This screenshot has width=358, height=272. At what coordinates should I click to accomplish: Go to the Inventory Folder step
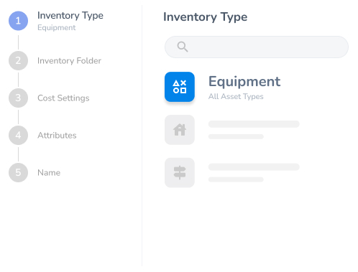click(x=69, y=61)
